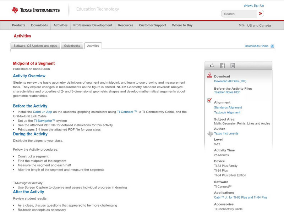Open eNews Sign Up link

(x=254, y=6)
